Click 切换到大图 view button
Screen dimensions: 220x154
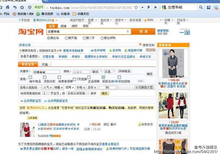144,87
